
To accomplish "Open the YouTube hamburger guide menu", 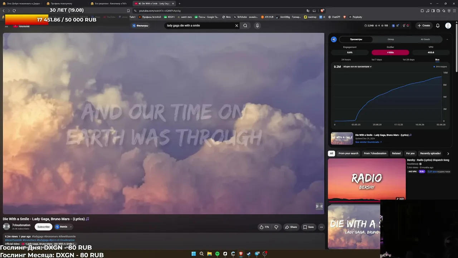I will [6, 26].
